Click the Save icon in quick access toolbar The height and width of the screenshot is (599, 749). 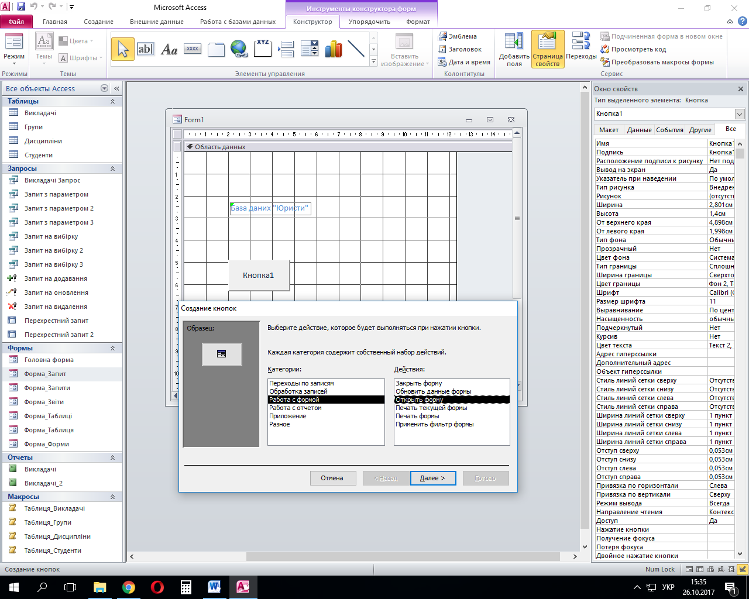(21, 7)
